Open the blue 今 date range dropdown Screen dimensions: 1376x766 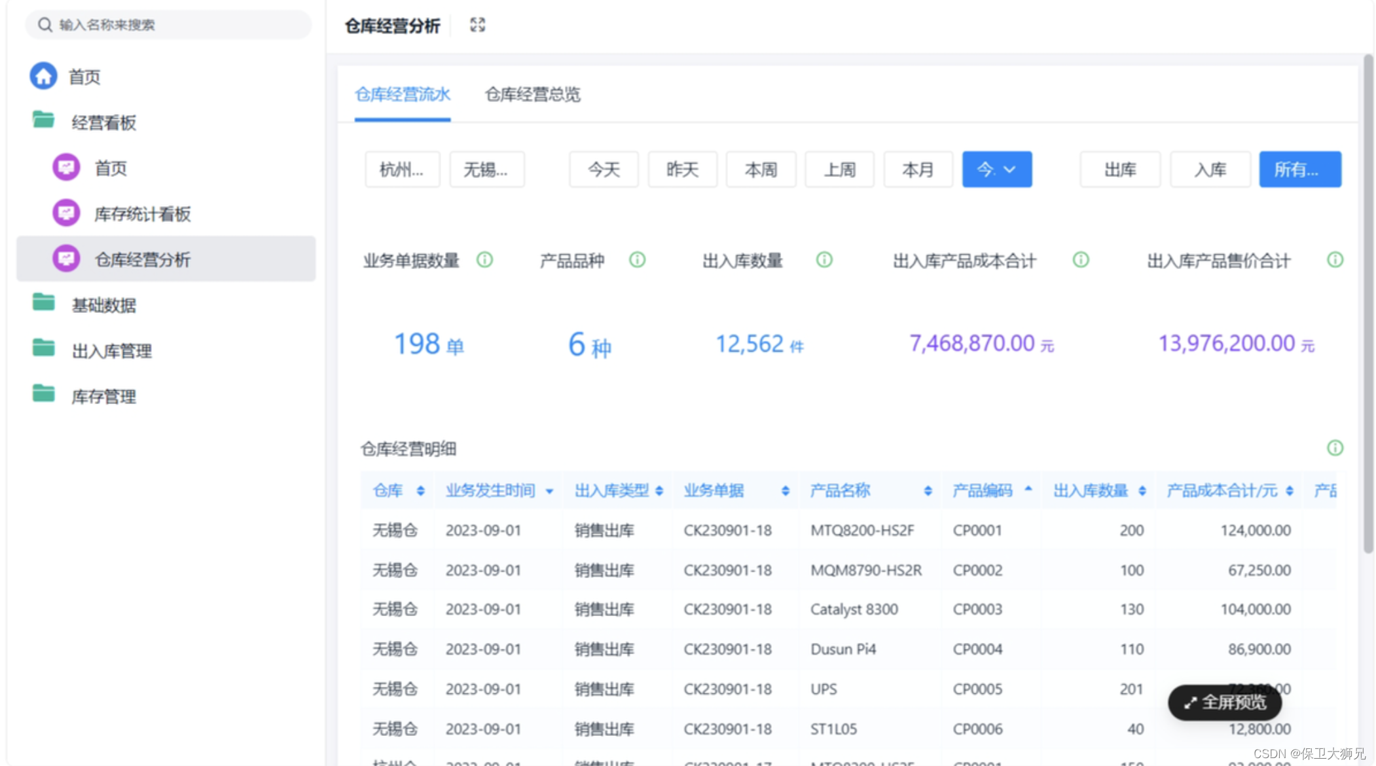click(996, 170)
